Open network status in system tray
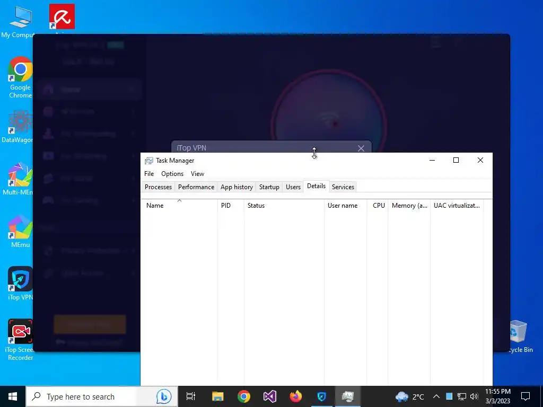 tap(462, 396)
